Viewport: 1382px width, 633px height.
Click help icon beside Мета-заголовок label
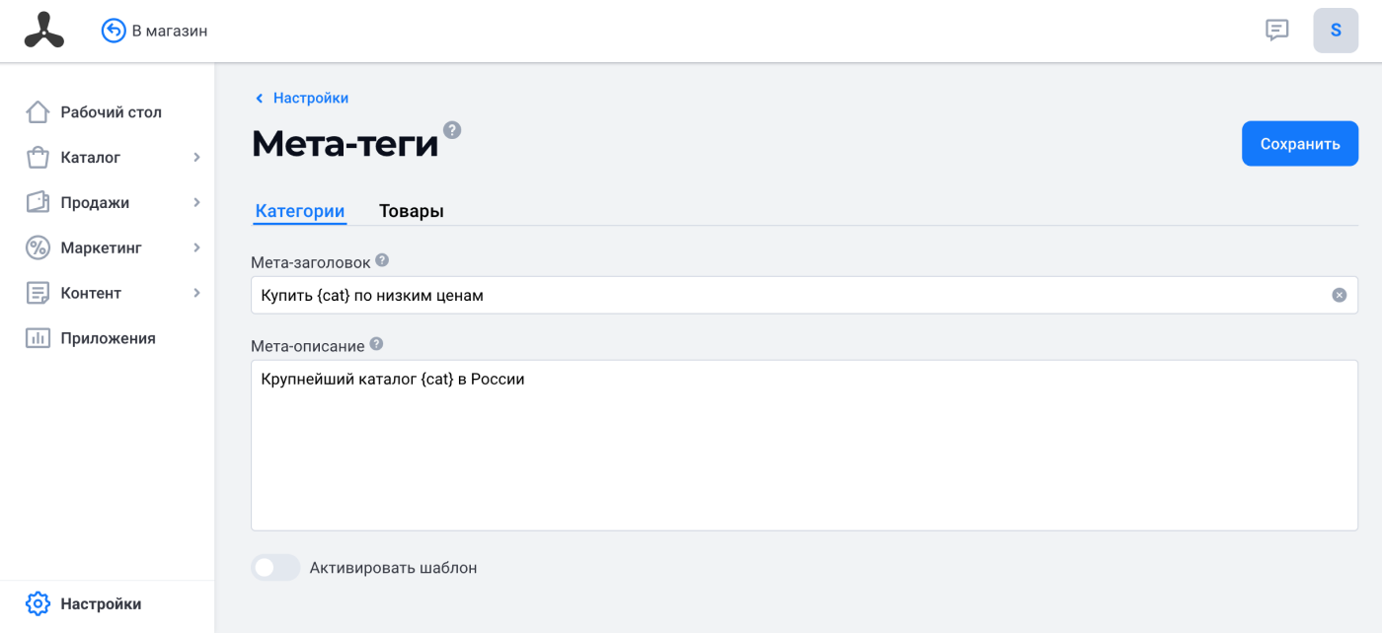pyautogui.click(x=382, y=261)
